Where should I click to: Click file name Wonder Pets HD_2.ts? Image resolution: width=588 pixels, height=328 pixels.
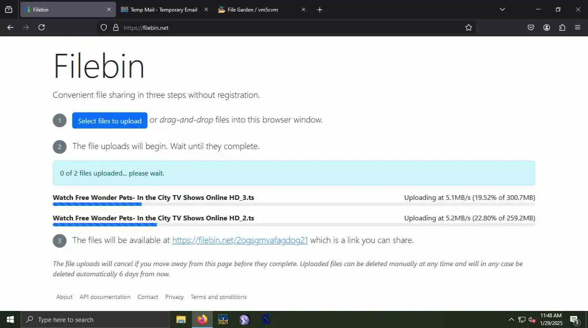click(x=153, y=218)
